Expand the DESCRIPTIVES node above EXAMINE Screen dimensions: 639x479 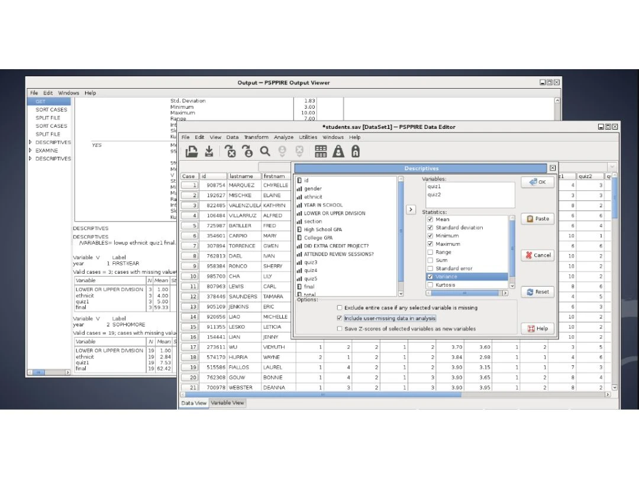(30, 142)
